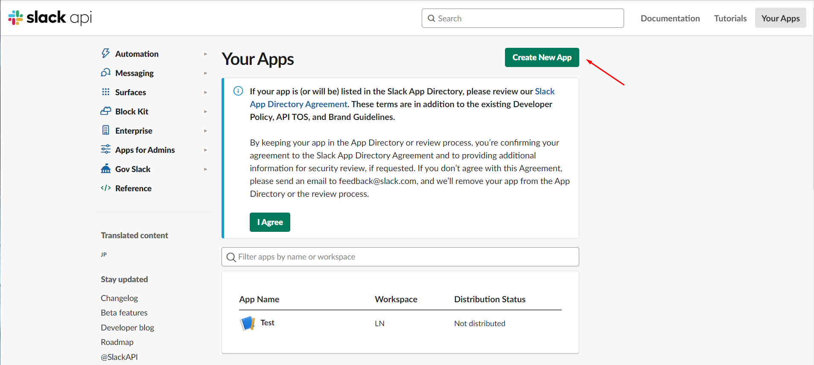Expand the Surfaces sidebar section arrow

tap(205, 92)
